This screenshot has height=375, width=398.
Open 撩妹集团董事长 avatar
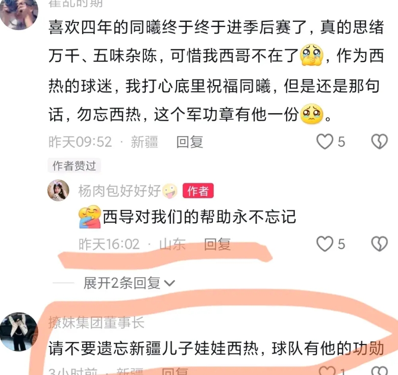coord(19,332)
